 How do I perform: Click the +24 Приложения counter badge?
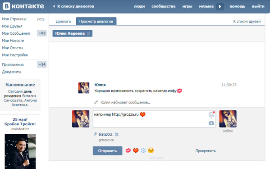pyautogui.click(x=42, y=64)
